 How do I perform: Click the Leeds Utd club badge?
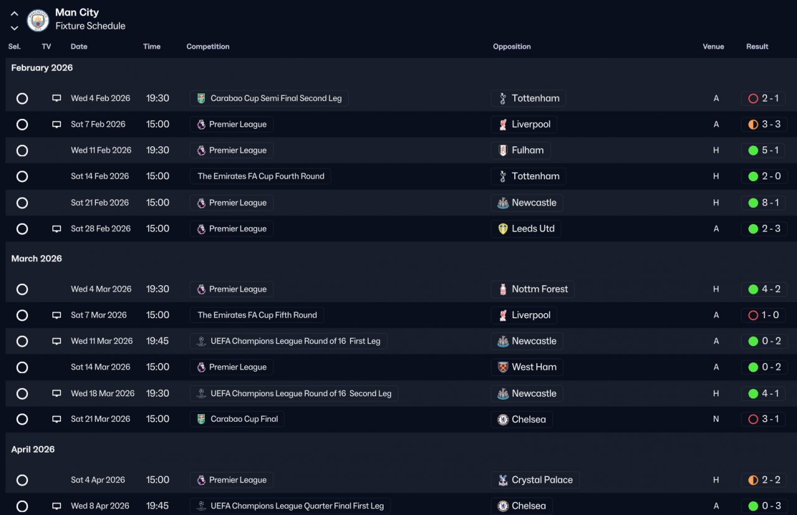[502, 229]
